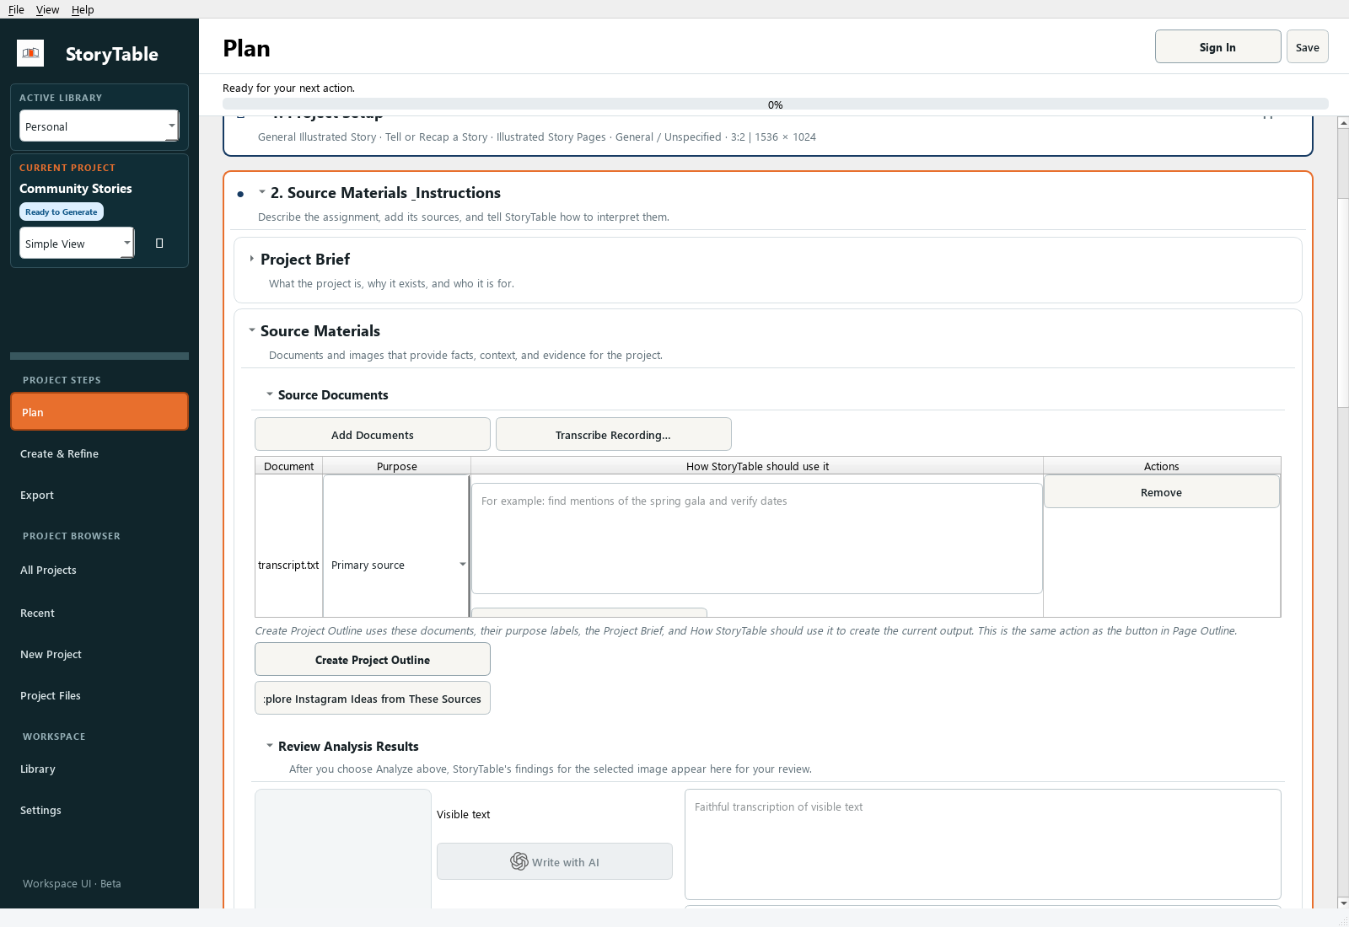Click Add Documents button
This screenshot has width=1349, height=927.
coord(373,435)
